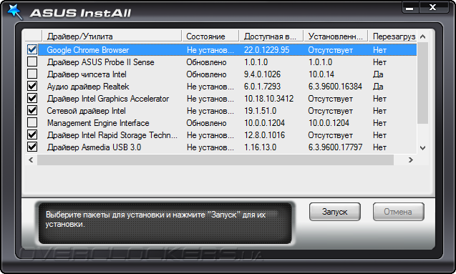456x274 pixels.
Task: Click the version 22.0.1229.95 cell
Action: pyautogui.click(x=267, y=50)
